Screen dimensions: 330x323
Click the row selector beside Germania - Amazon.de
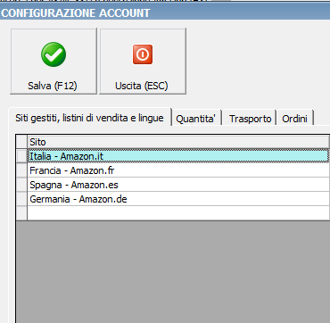(x=21, y=199)
